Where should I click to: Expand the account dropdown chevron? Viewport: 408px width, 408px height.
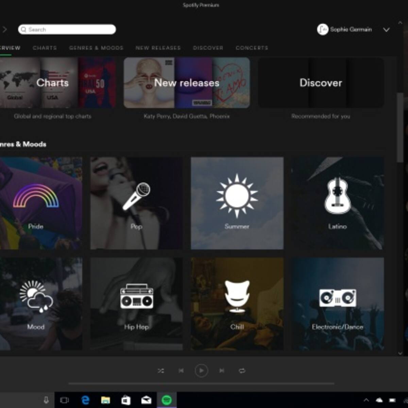click(386, 30)
